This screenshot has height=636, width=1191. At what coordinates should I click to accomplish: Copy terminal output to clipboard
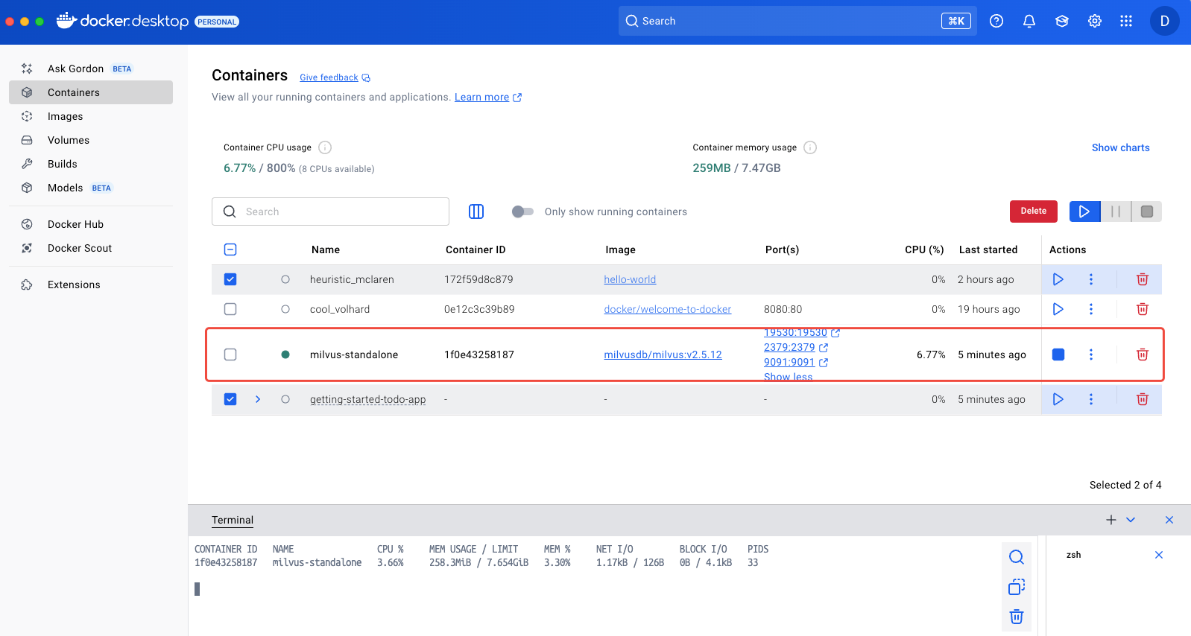[x=1017, y=587]
